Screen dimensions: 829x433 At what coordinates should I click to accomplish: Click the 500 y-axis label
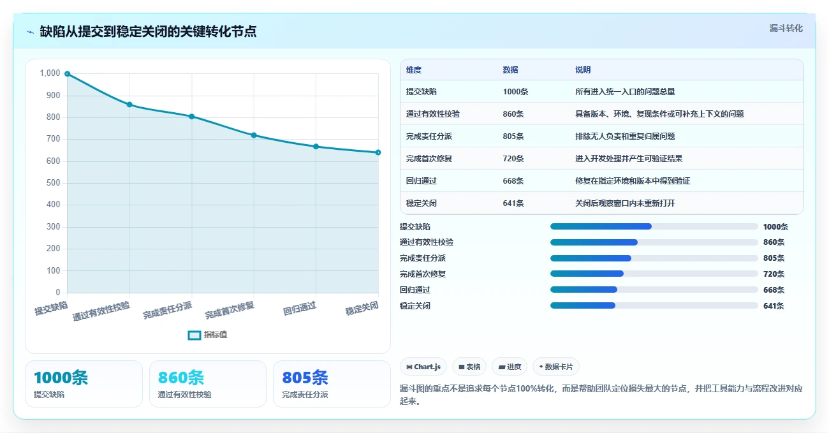point(53,183)
